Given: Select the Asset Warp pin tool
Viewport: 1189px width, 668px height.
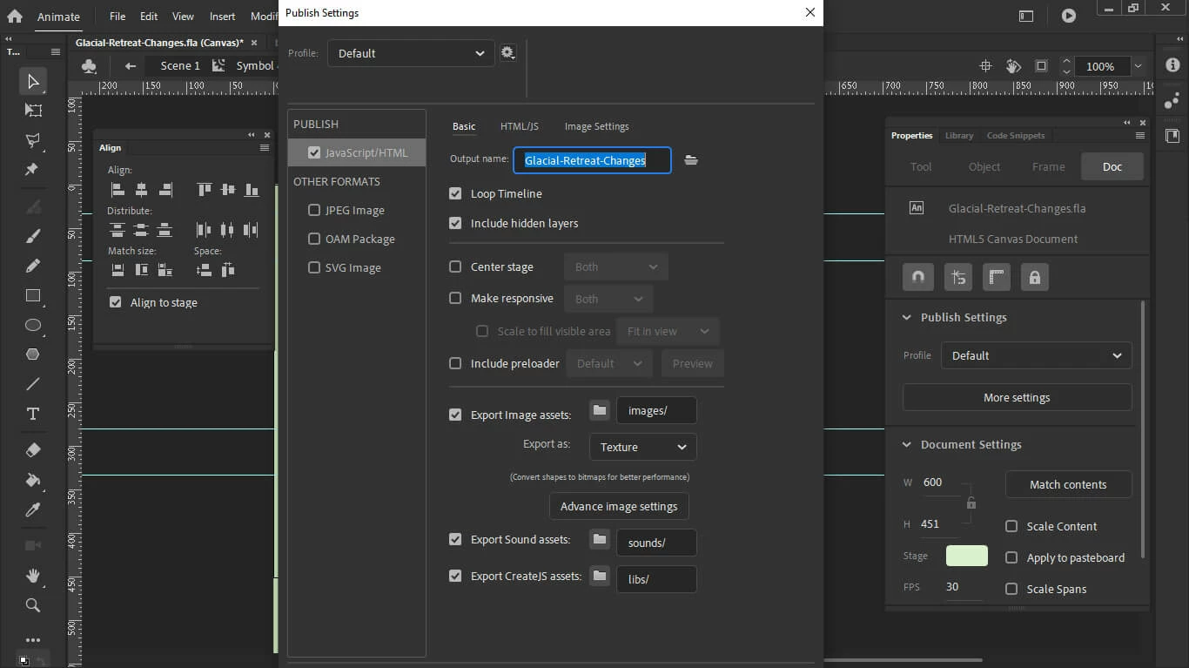Looking at the screenshot, I should pos(33,169).
